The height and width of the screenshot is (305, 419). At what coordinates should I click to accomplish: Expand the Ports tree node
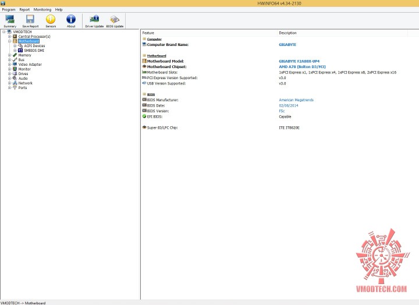(10, 88)
